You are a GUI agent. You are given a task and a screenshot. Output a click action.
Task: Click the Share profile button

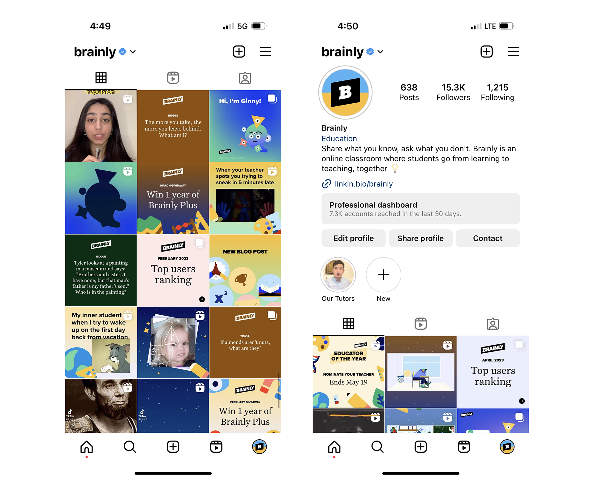420,238
